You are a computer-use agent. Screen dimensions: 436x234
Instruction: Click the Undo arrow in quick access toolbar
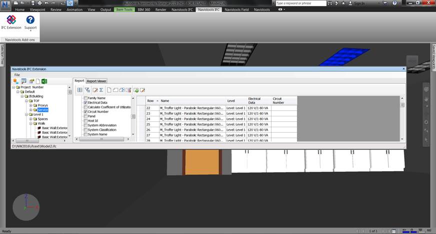click(x=46, y=3)
